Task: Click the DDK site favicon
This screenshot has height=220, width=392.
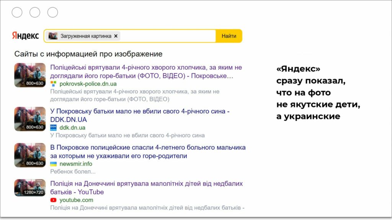Action: pos(53,128)
